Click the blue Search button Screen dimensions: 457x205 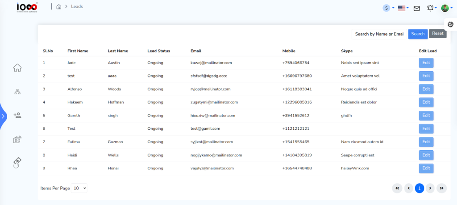[418, 34]
